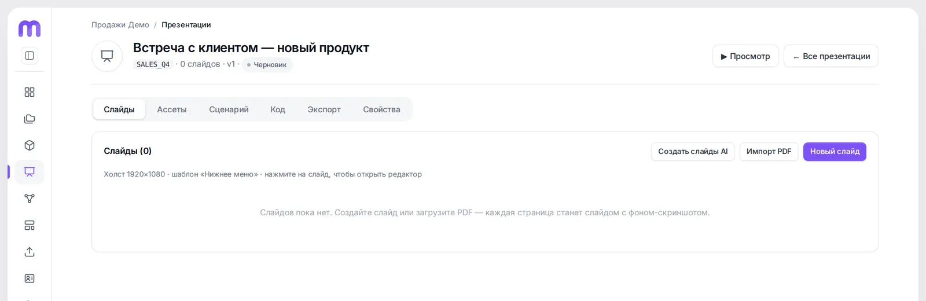Click the Импорт PDF button
The width and height of the screenshot is (926, 301).
[x=769, y=152]
